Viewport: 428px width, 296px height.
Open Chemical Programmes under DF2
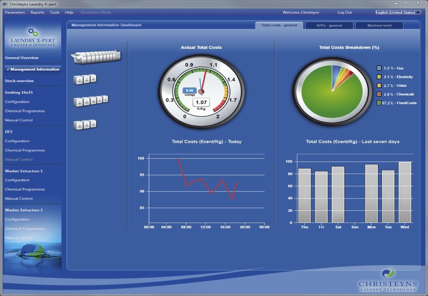[x=25, y=150]
